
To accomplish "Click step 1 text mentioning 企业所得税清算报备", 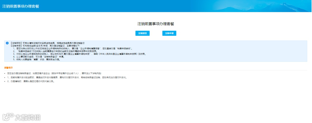I will tap(73, 49).
